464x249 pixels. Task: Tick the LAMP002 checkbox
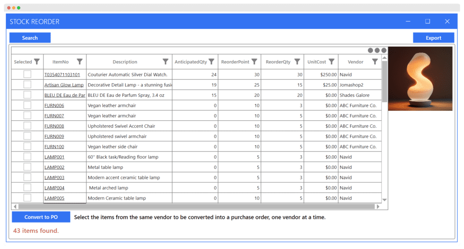click(x=27, y=167)
